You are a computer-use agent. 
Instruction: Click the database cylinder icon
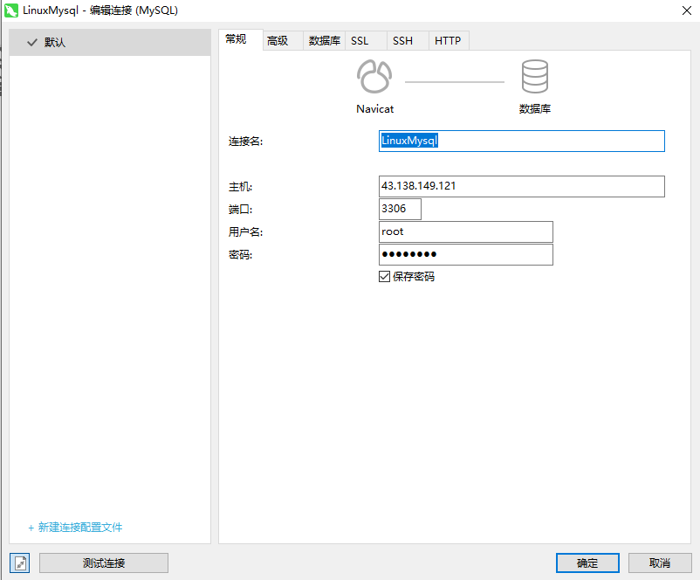(x=534, y=76)
